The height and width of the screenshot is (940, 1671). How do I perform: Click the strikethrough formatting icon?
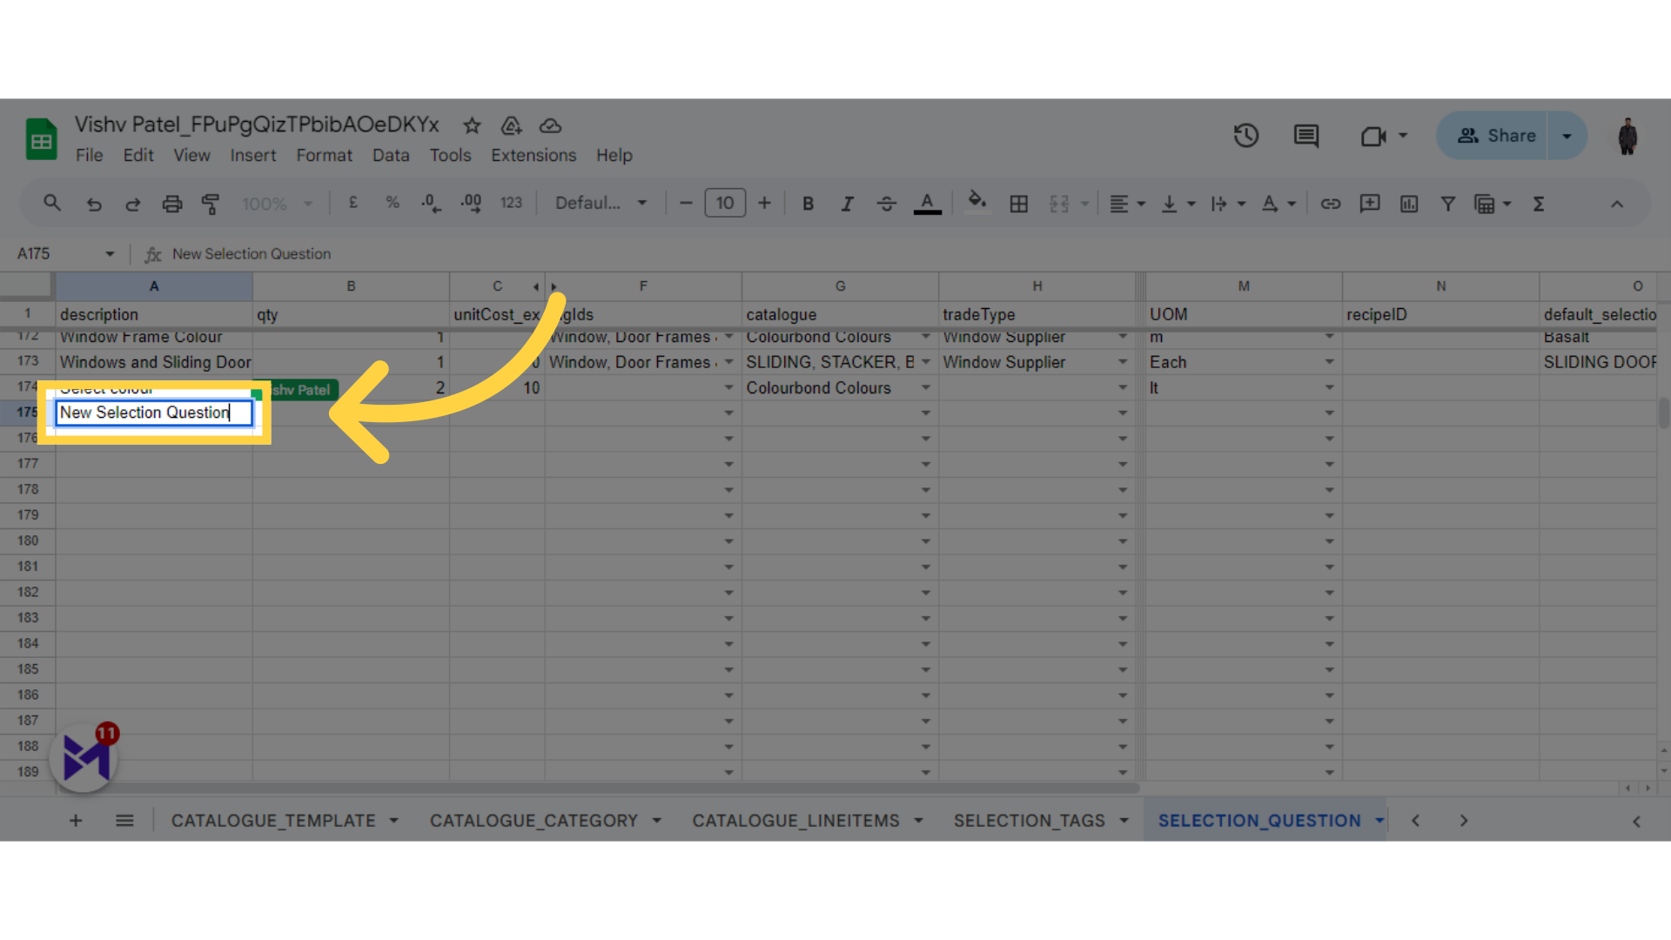[886, 205]
